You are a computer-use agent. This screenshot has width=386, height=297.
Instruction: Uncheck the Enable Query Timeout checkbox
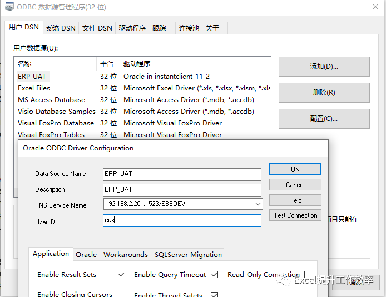point(214,275)
